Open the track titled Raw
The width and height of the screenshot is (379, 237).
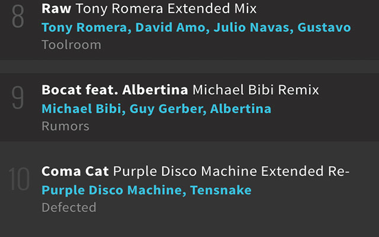[57, 10]
